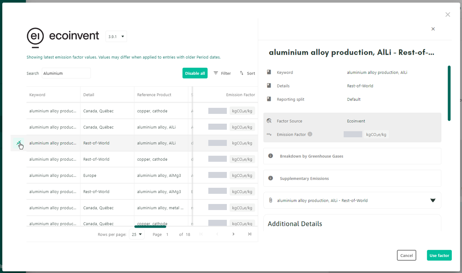Expand Supplementary Emissions section
The width and height of the screenshot is (462, 273).
(x=352, y=178)
